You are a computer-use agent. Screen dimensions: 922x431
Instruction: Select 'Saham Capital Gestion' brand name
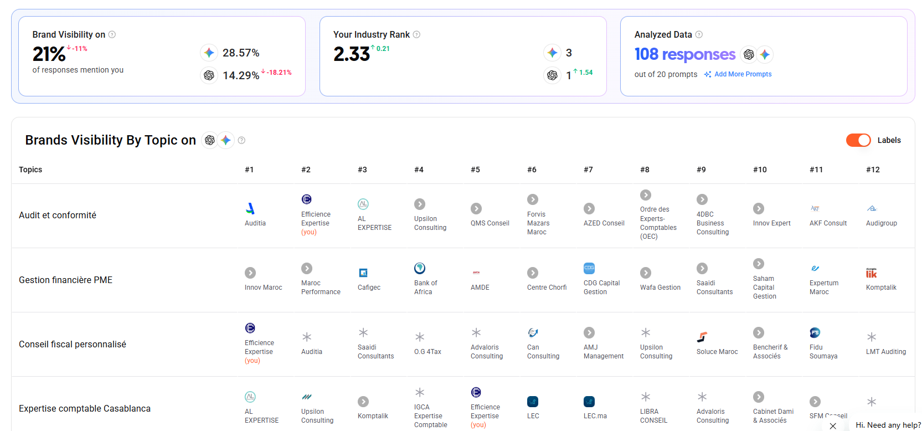tap(765, 288)
